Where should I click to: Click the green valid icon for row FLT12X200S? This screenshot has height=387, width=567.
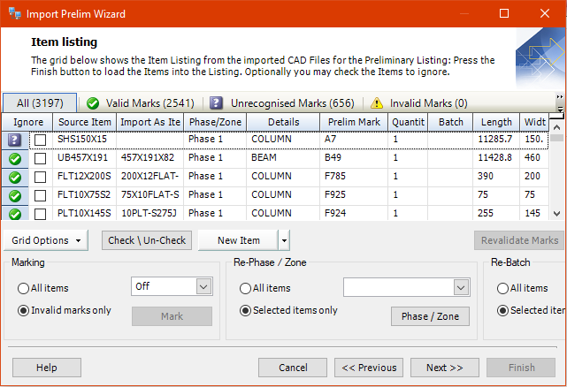[14, 177]
